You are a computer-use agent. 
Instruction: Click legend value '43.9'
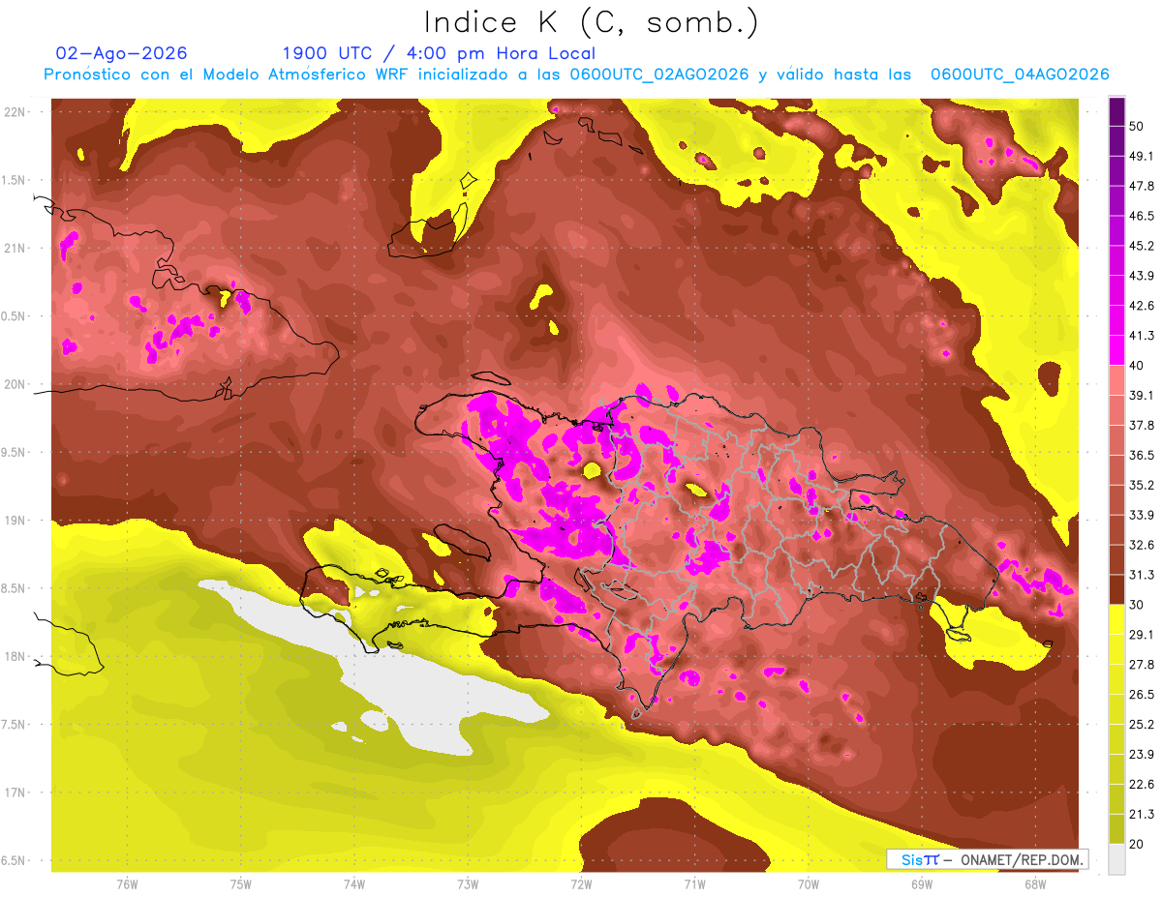pos(1141,277)
